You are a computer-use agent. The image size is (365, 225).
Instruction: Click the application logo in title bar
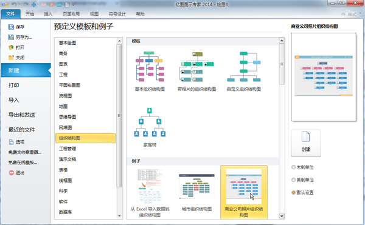(x=4, y=4)
